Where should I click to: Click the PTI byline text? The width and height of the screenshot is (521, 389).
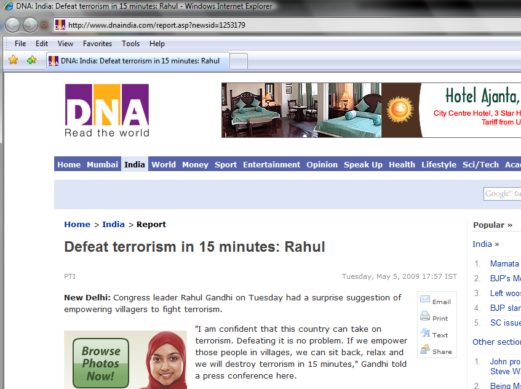click(x=70, y=276)
